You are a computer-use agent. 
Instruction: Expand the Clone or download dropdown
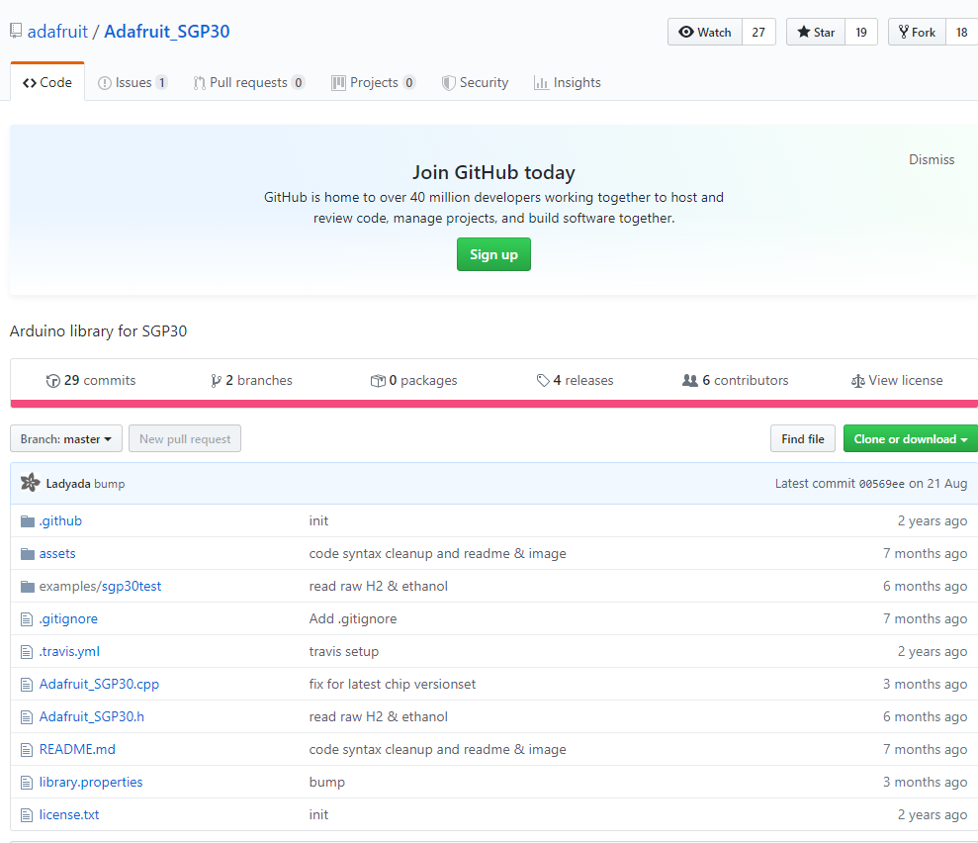click(911, 438)
